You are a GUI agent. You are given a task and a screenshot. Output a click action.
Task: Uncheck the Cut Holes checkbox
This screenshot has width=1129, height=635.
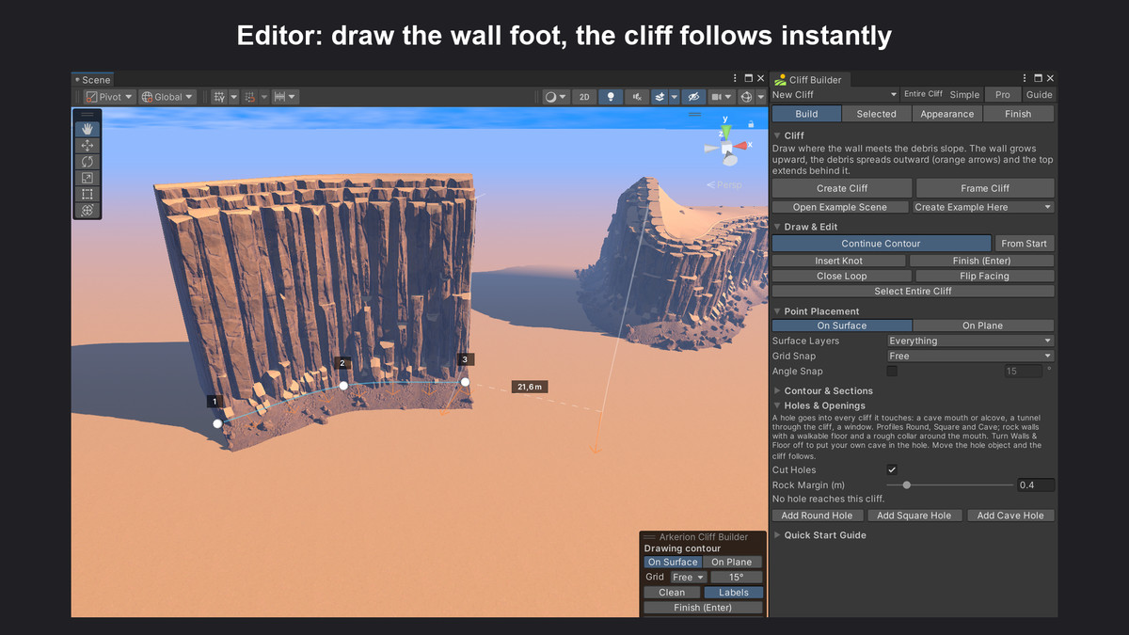[892, 469]
